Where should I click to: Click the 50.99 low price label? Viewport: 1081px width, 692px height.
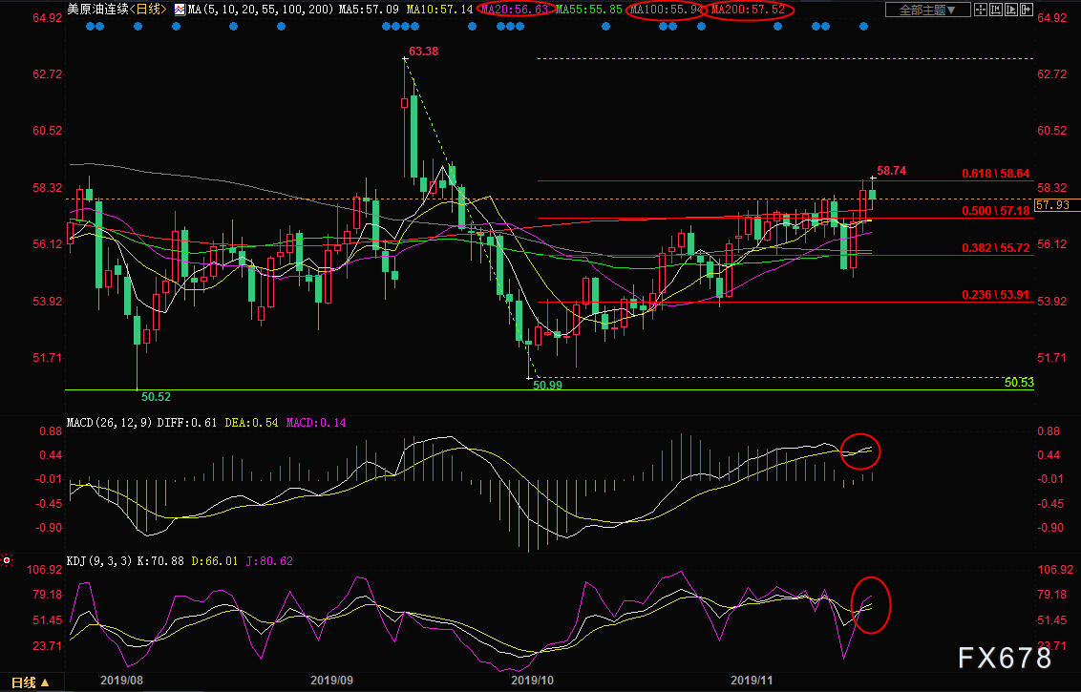click(547, 386)
